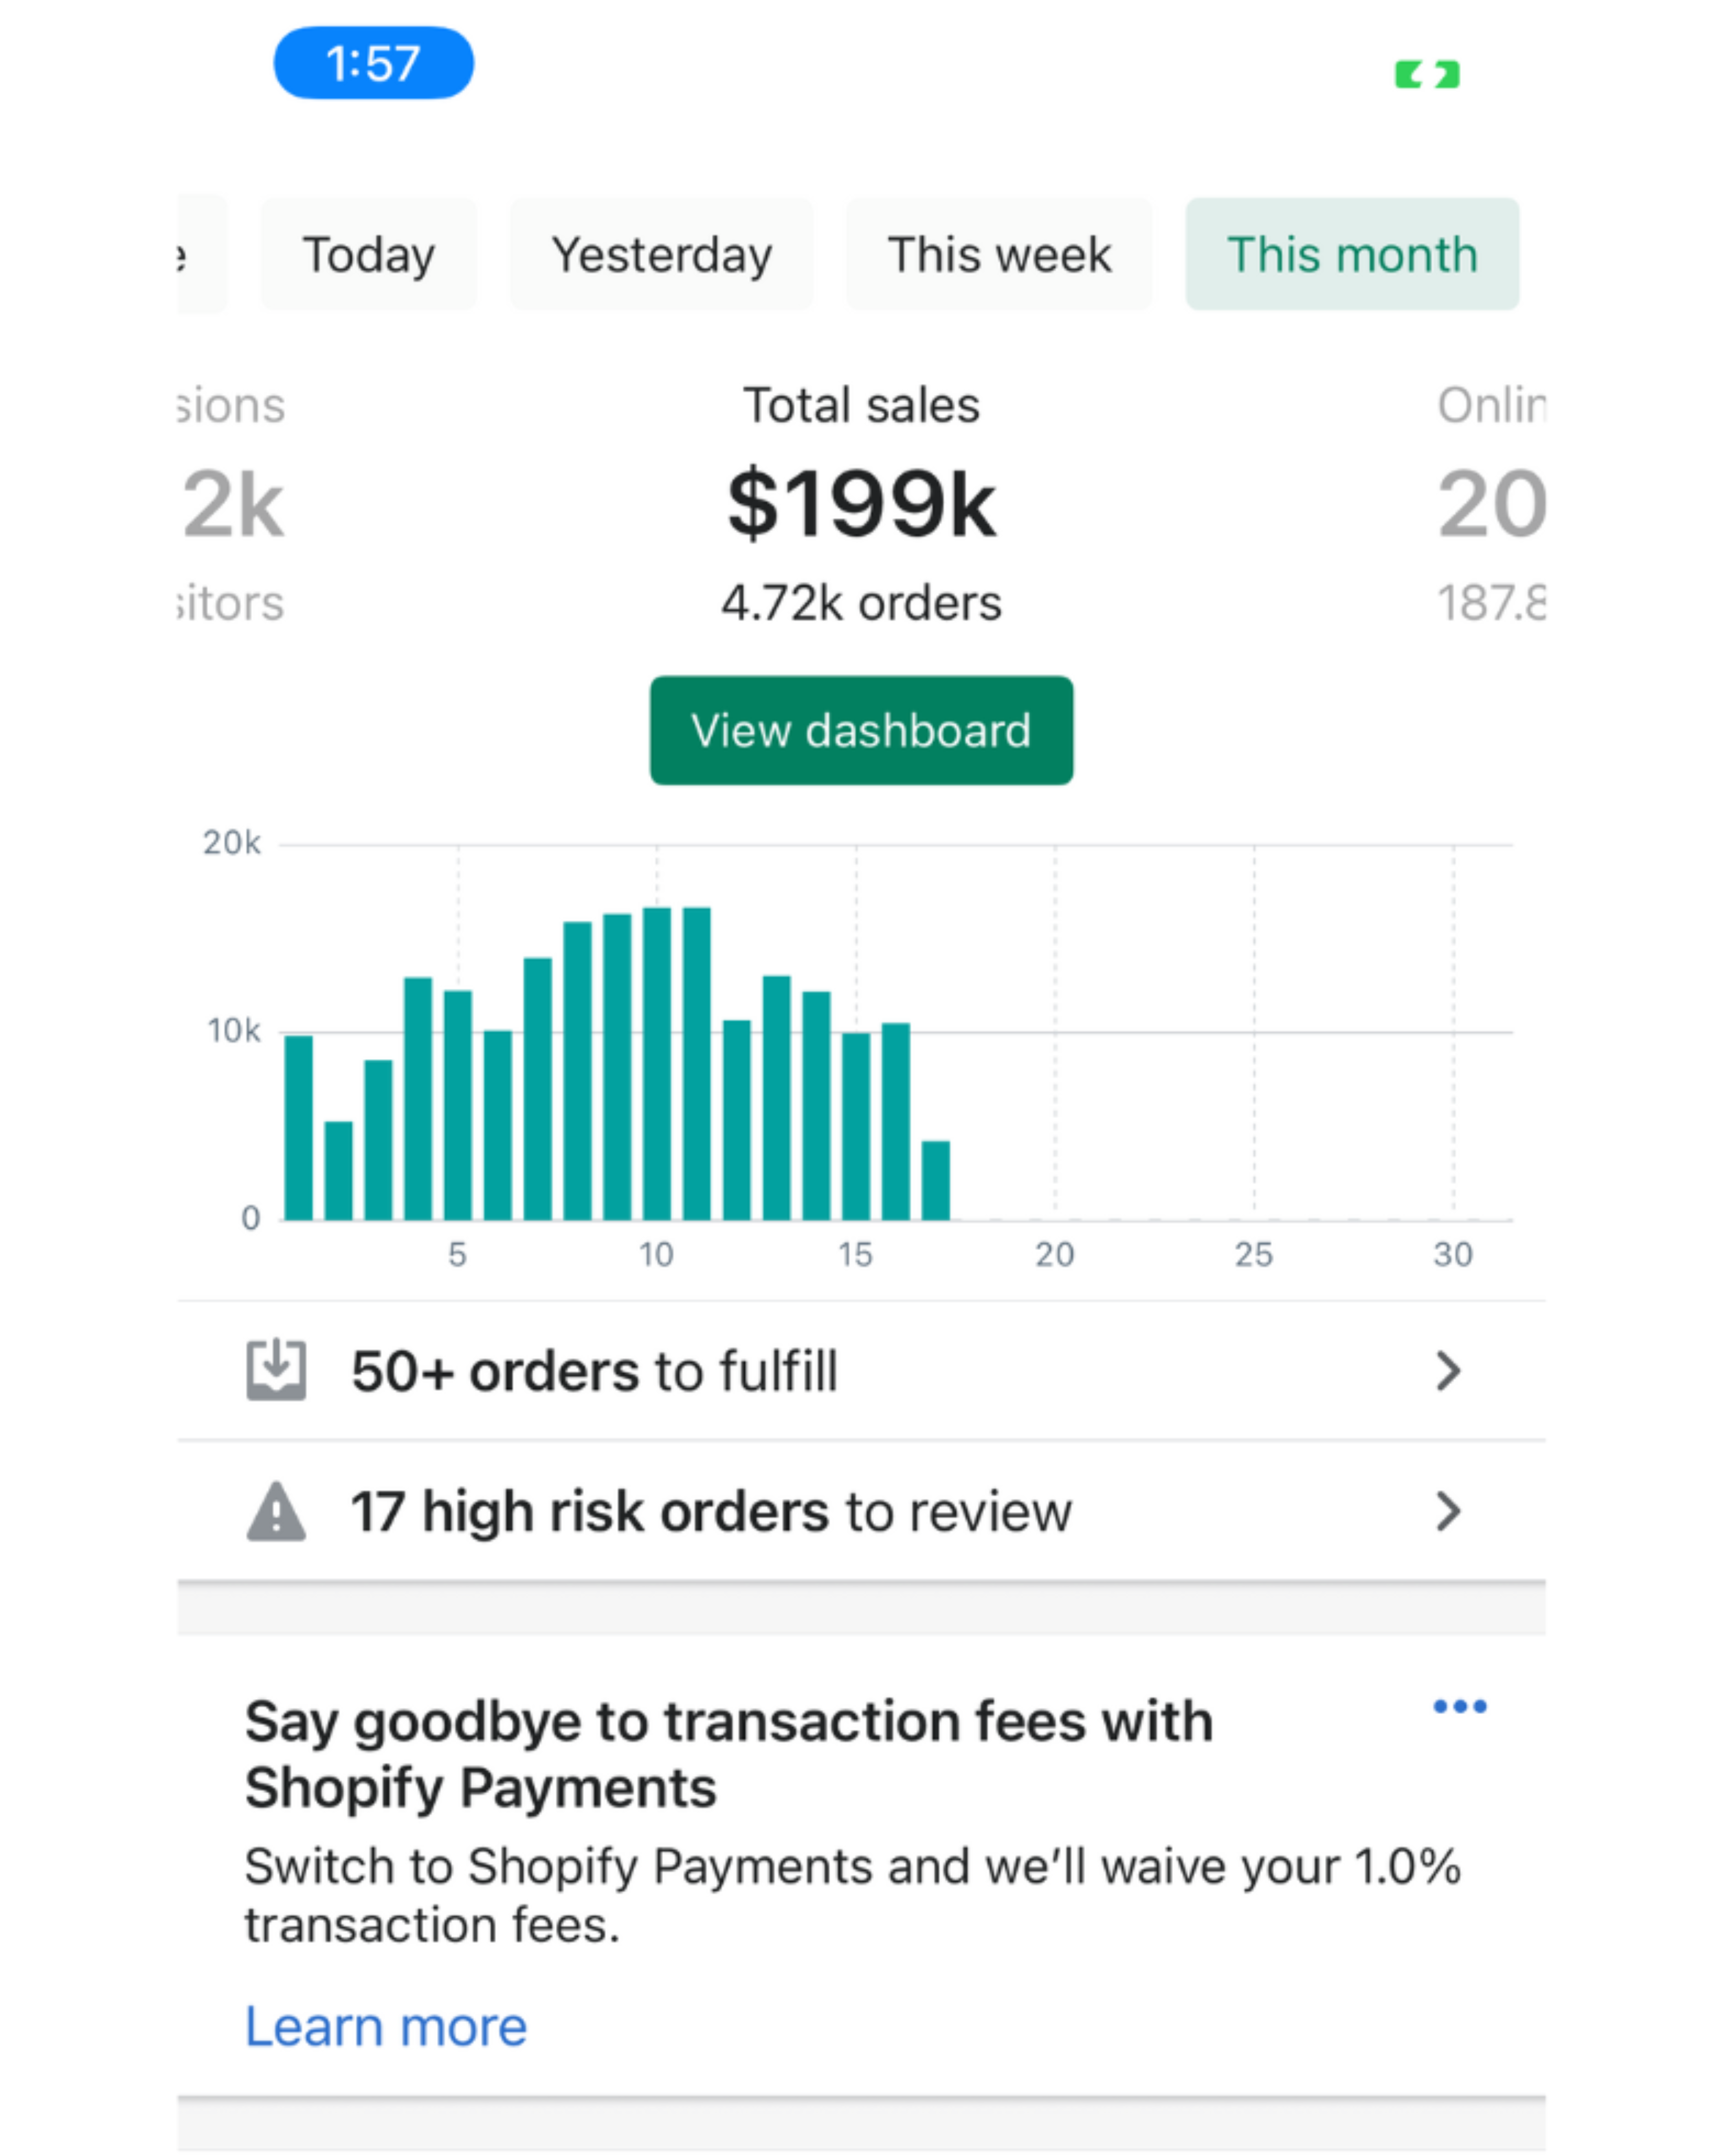Expand chevron for orders to fulfill
The image size is (1724, 2156).
1448,1370
